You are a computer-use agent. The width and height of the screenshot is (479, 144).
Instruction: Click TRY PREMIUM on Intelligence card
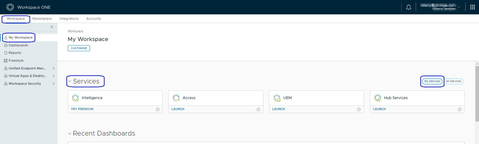pos(82,109)
